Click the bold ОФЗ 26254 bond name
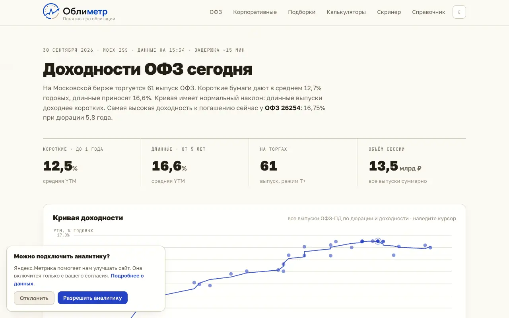Image resolution: width=509 pixels, height=318 pixels. pyautogui.click(x=283, y=108)
